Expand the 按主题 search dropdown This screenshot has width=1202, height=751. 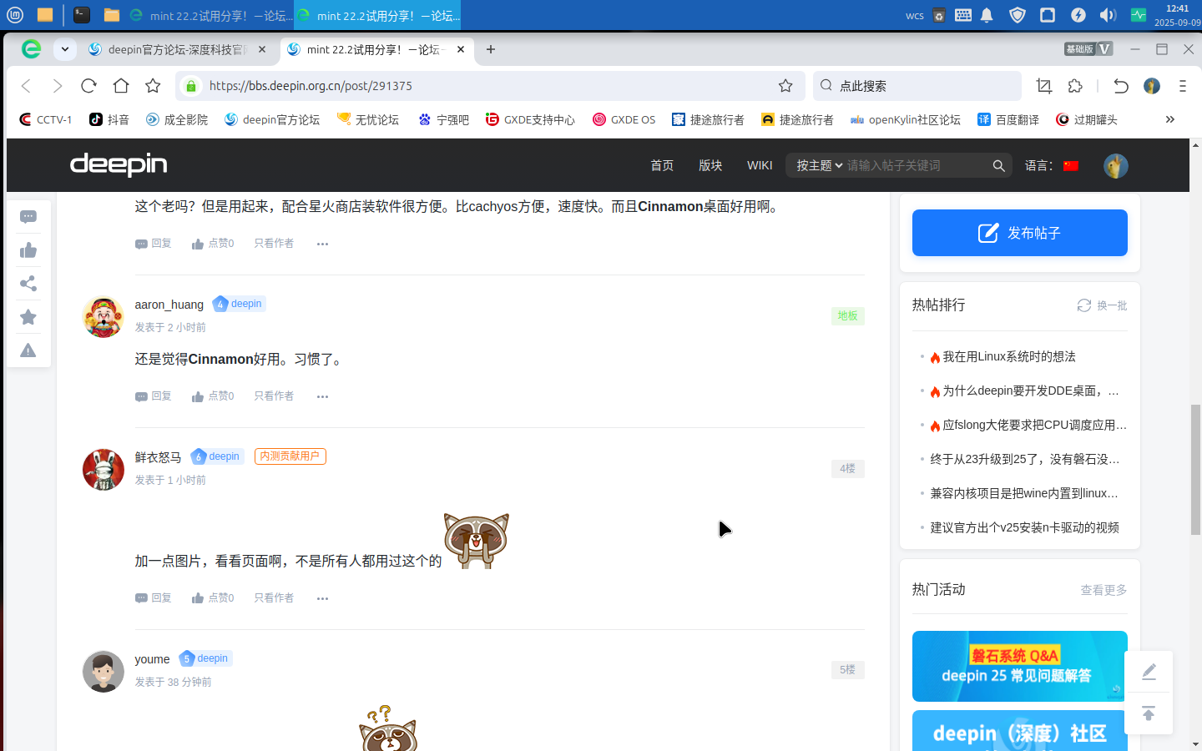819,166
